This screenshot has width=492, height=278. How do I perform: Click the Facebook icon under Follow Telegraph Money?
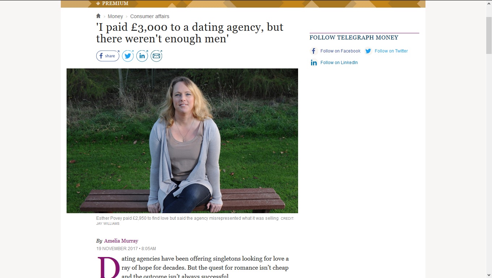(314, 51)
